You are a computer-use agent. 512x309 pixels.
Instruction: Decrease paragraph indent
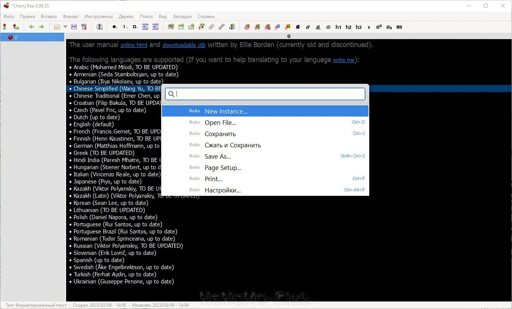click(x=156, y=27)
